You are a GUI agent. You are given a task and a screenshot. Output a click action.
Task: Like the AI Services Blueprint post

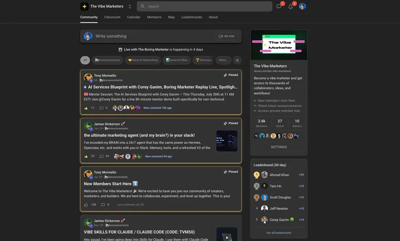[86, 108]
